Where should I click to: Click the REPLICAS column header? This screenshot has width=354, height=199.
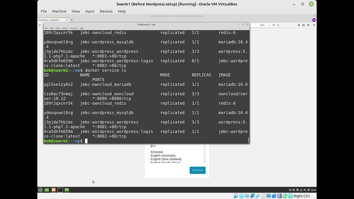(x=201, y=75)
